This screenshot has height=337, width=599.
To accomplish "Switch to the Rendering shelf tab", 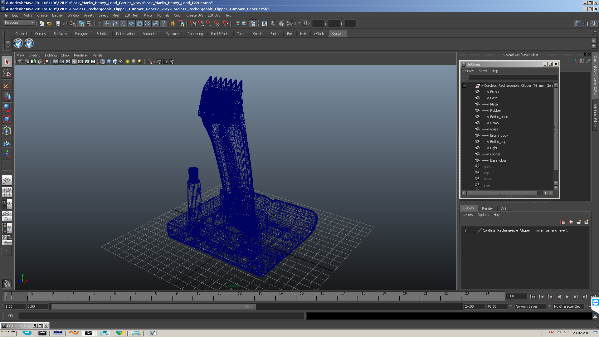I will [195, 34].
